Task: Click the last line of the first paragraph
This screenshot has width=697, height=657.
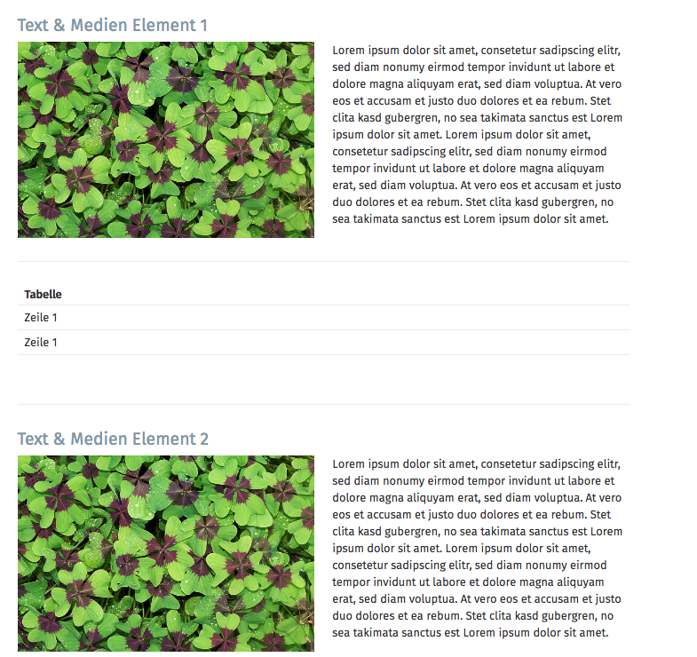Action: click(470, 219)
